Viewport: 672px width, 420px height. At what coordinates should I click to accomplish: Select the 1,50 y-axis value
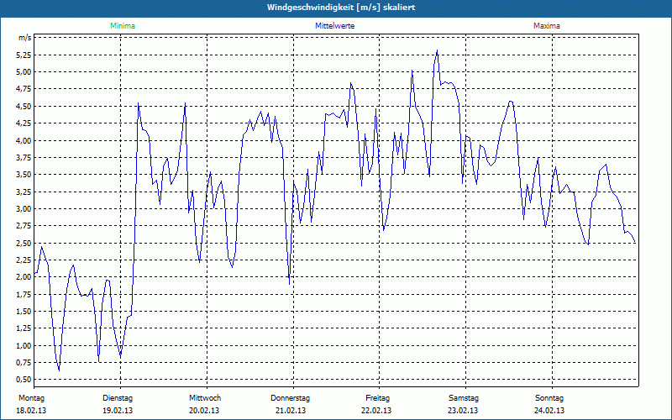[24, 311]
